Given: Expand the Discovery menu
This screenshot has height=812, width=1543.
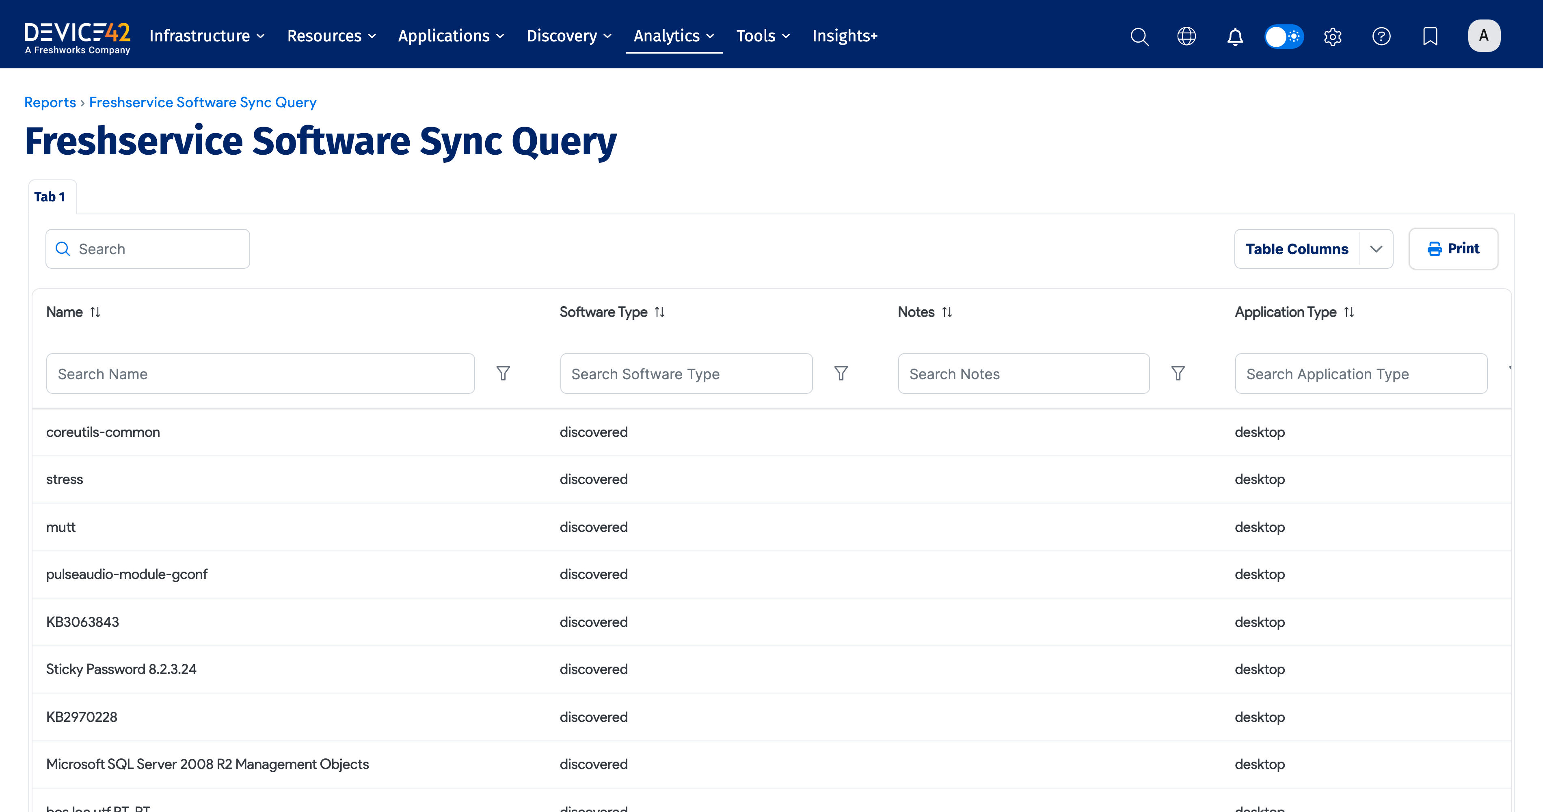Looking at the screenshot, I should pos(569,36).
